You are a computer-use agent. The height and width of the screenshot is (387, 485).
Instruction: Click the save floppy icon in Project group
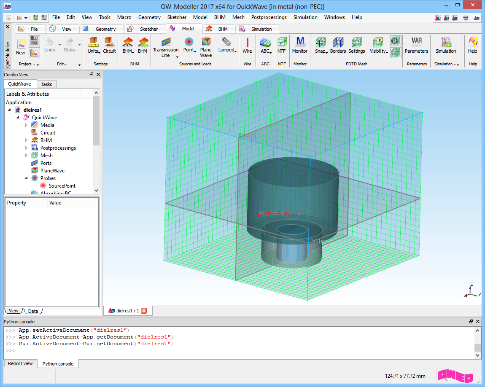click(34, 40)
